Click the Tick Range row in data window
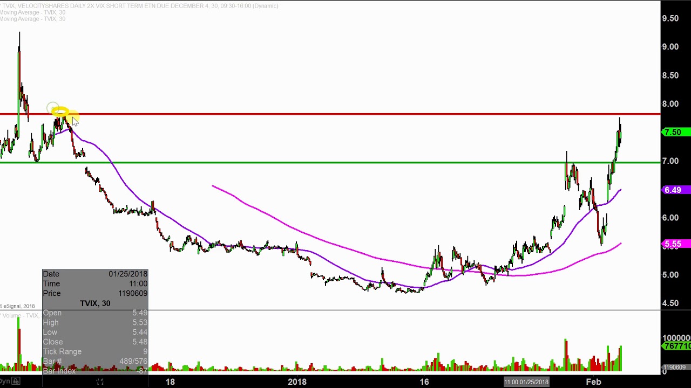 pyautogui.click(x=95, y=351)
